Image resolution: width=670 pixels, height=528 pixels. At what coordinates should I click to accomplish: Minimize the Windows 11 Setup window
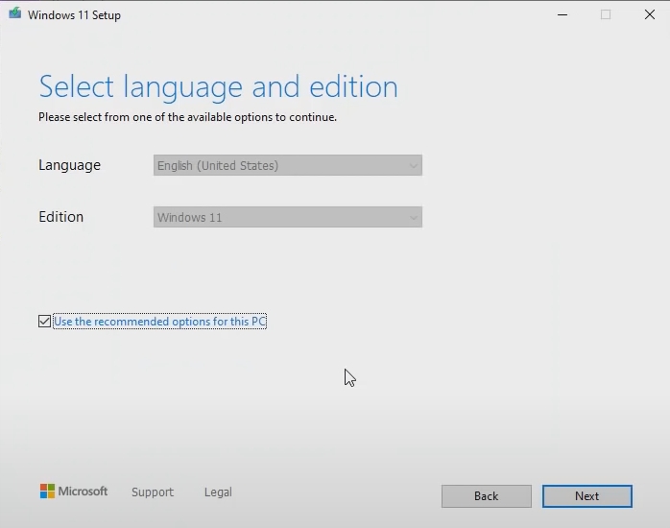[562, 14]
